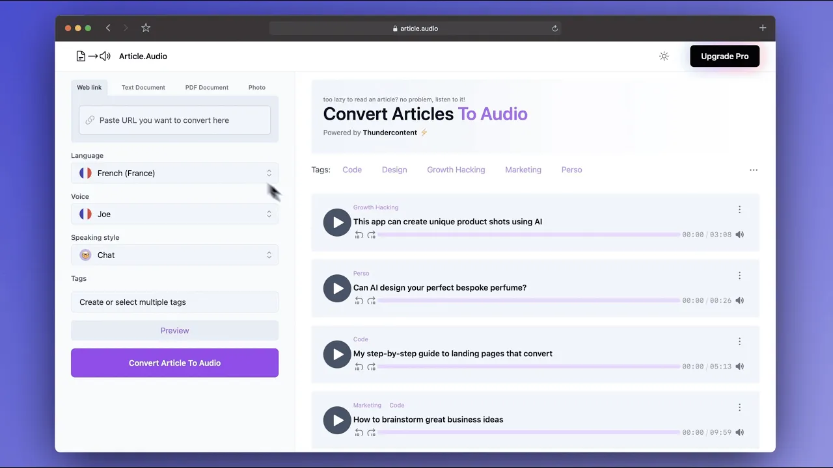Rewind 10 seconds on landing pages article
This screenshot has height=468, width=833.
point(359,367)
